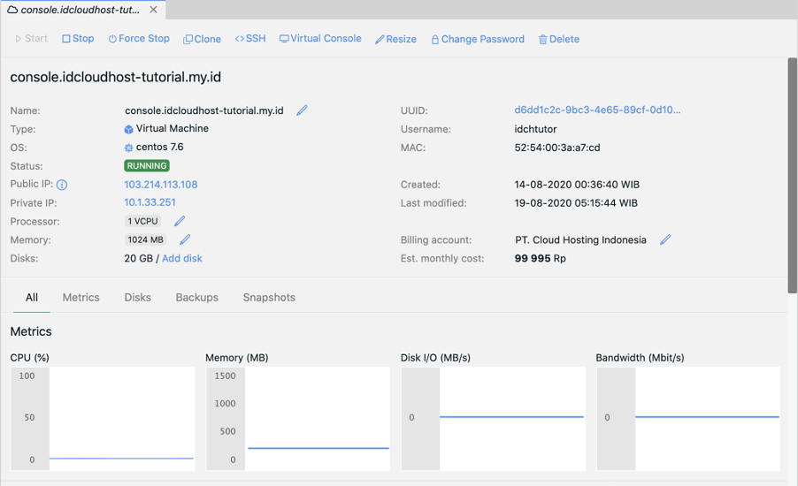Switch to the All tab
This screenshot has width=798, height=486.
point(32,298)
